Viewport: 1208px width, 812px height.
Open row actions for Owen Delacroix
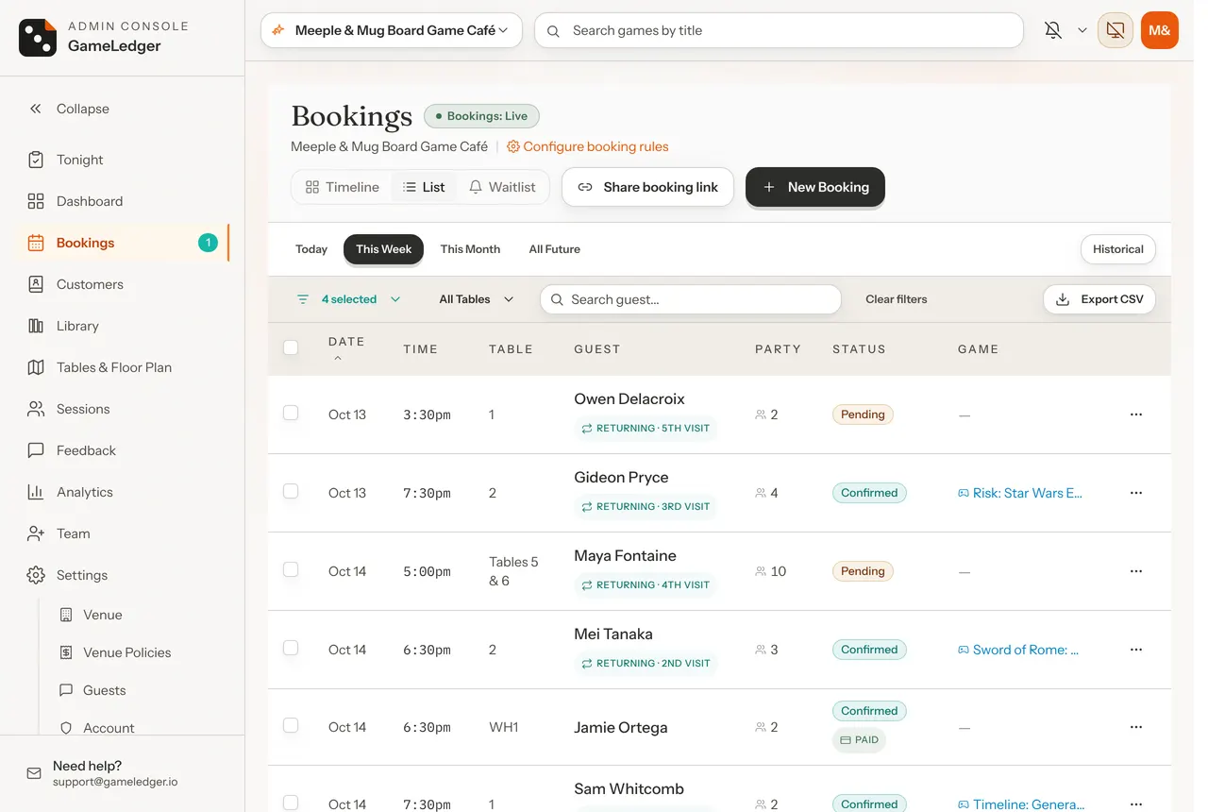[x=1136, y=414]
